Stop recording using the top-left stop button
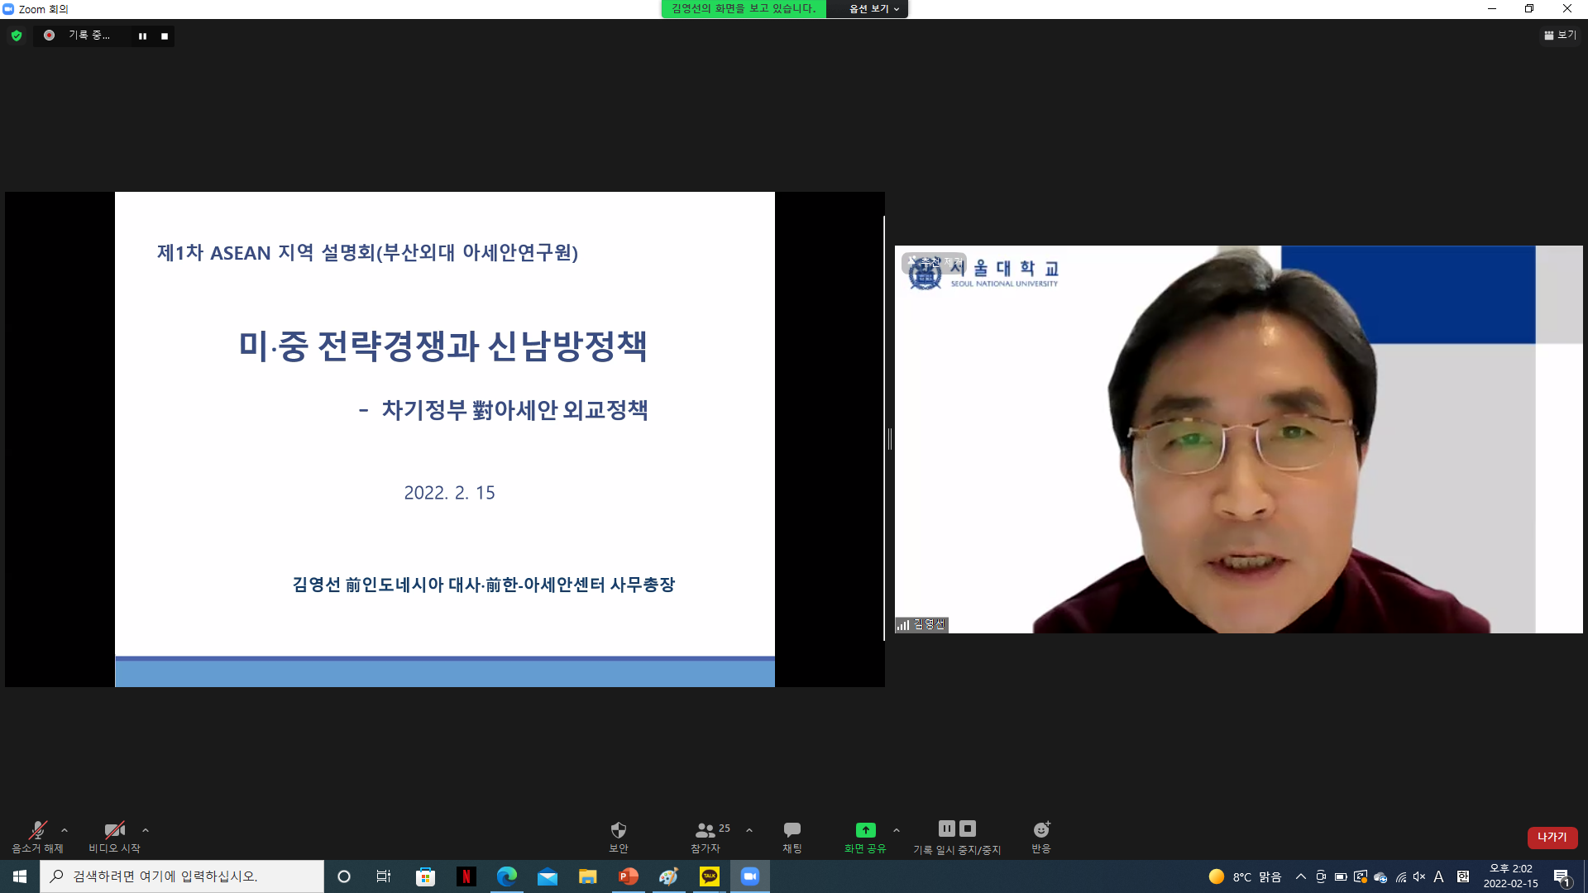Viewport: 1588px width, 893px height. coord(165,36)
